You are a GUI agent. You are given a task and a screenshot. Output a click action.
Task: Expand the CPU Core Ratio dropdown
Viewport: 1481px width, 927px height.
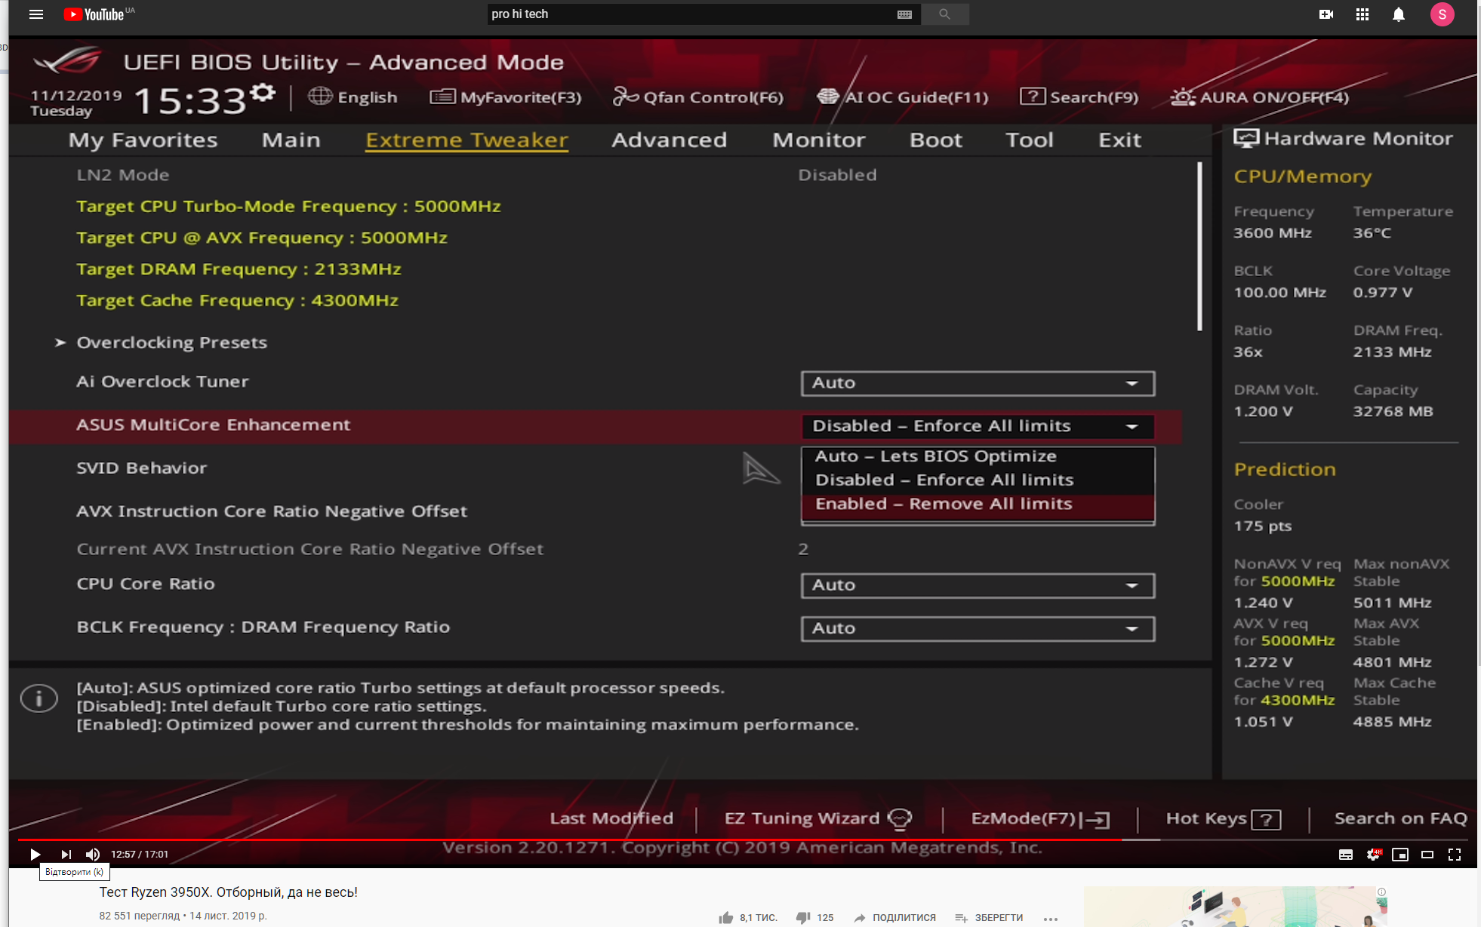click(978, 585)
